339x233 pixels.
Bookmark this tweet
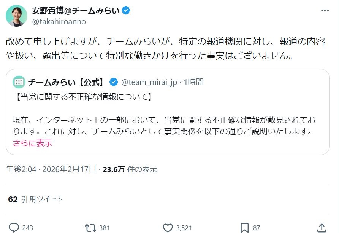[x=245, y=228]
